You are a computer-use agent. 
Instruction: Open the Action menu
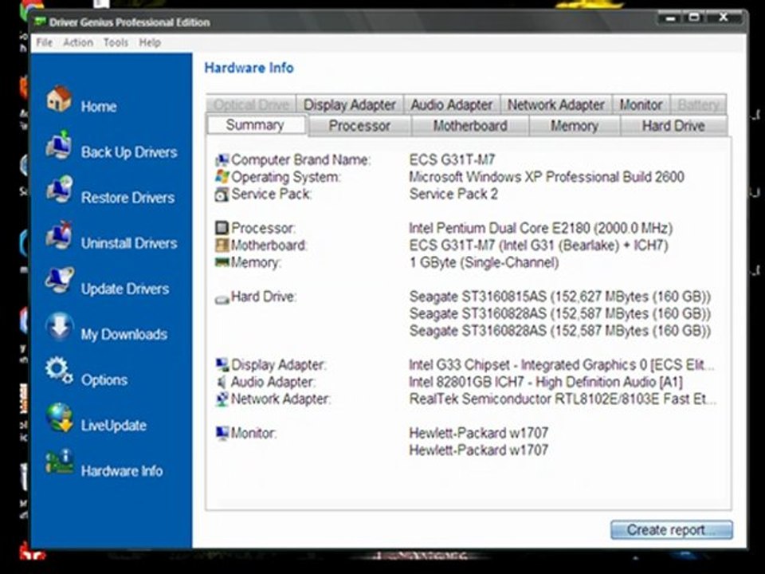pyautogui.click(x=78, y=42)
